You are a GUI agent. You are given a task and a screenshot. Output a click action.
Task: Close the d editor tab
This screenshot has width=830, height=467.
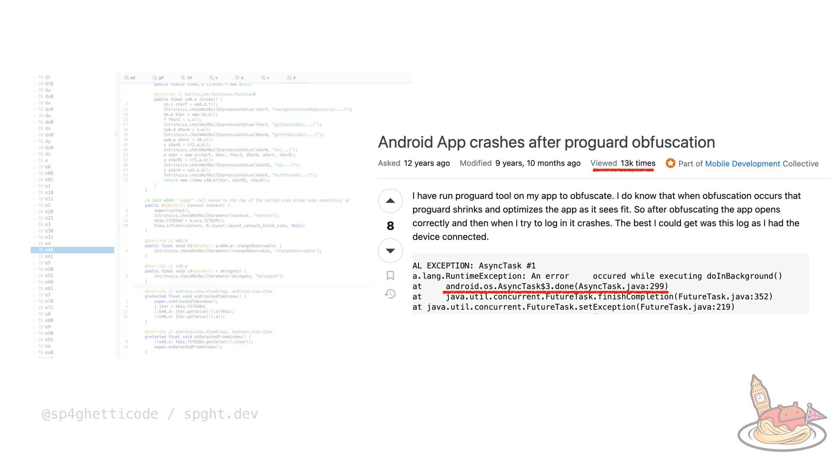click(x=301, y=78)
